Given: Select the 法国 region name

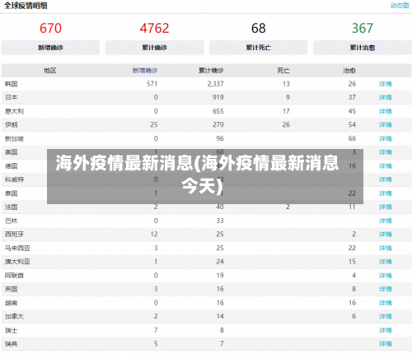Looking at the screenshot, I should pos(12,207).
